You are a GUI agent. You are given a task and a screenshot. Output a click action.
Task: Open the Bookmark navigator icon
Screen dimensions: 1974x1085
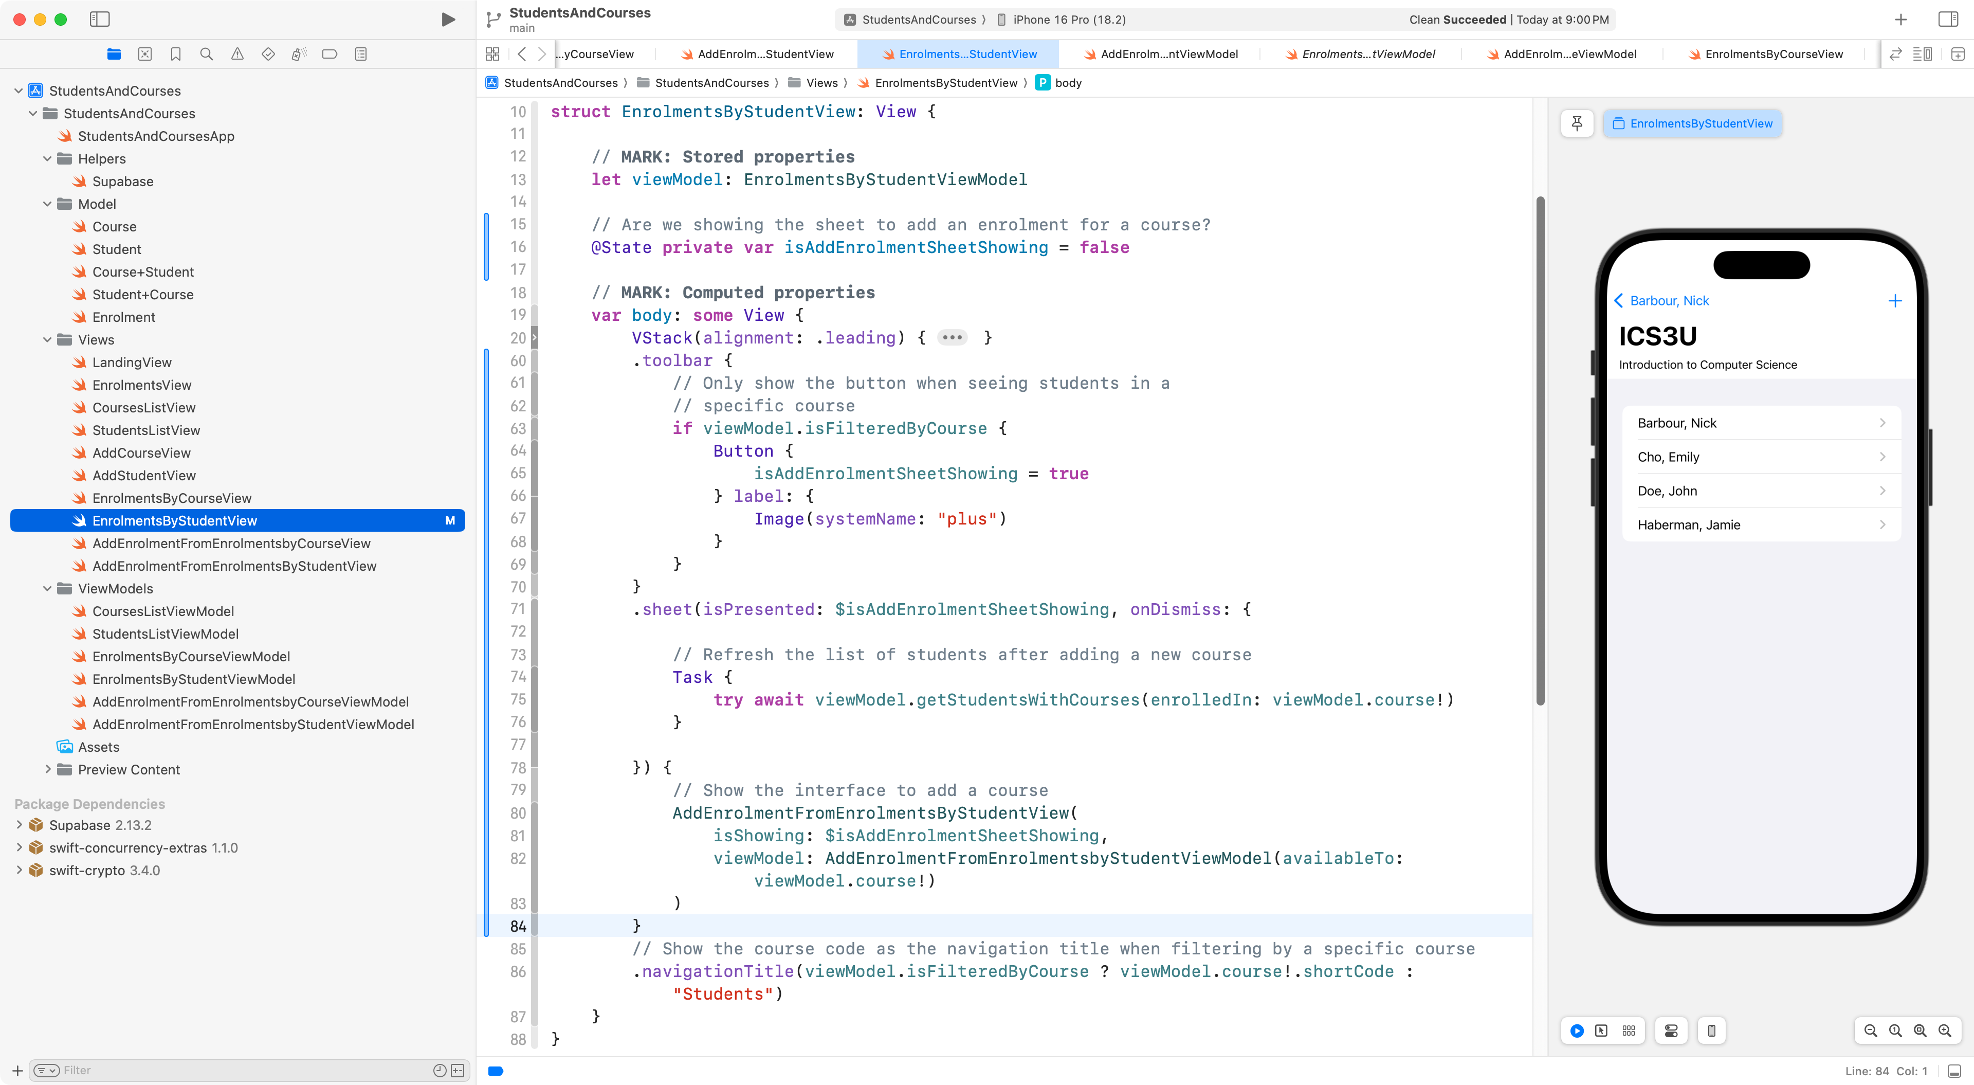pos(175,53)
